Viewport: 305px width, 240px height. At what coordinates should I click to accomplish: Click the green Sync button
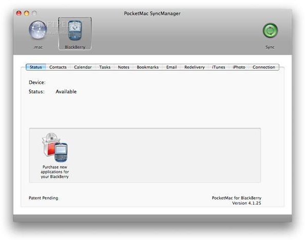[x=270, y=31]
